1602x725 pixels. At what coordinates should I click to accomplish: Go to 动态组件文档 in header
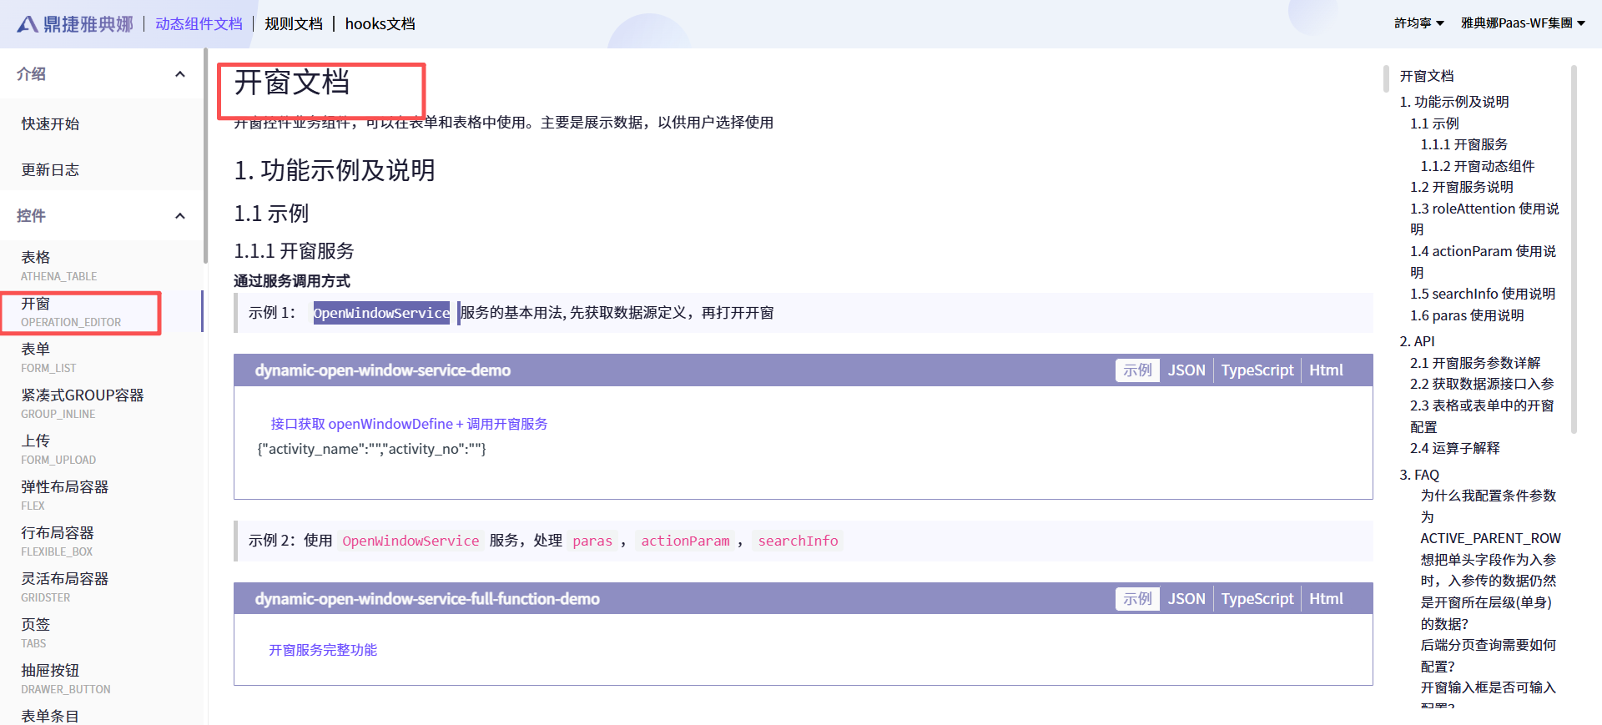[x=199, y=24]
